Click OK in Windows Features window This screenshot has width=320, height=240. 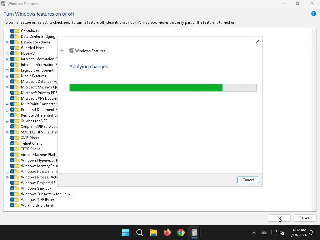click(x=279, y=218)
